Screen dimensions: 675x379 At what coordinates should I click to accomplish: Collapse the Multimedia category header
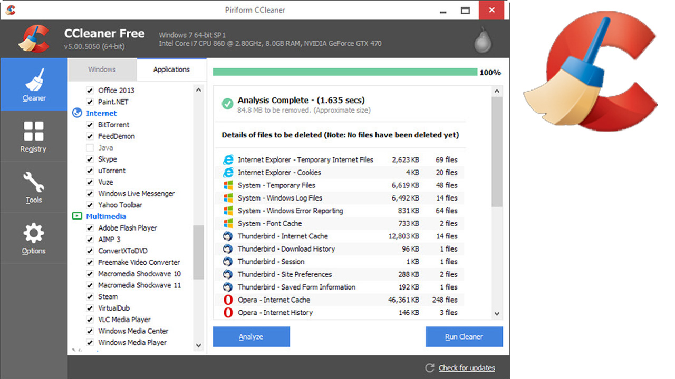[x=105, y=216]
